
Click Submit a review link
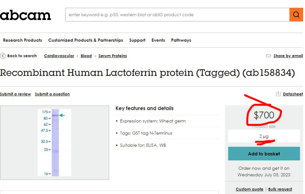16,94
